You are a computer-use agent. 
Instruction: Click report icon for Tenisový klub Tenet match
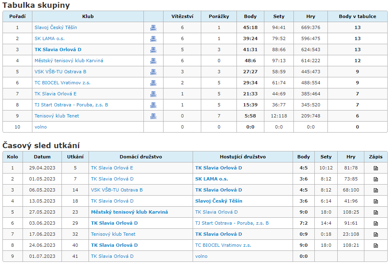[x=376, y=234]
